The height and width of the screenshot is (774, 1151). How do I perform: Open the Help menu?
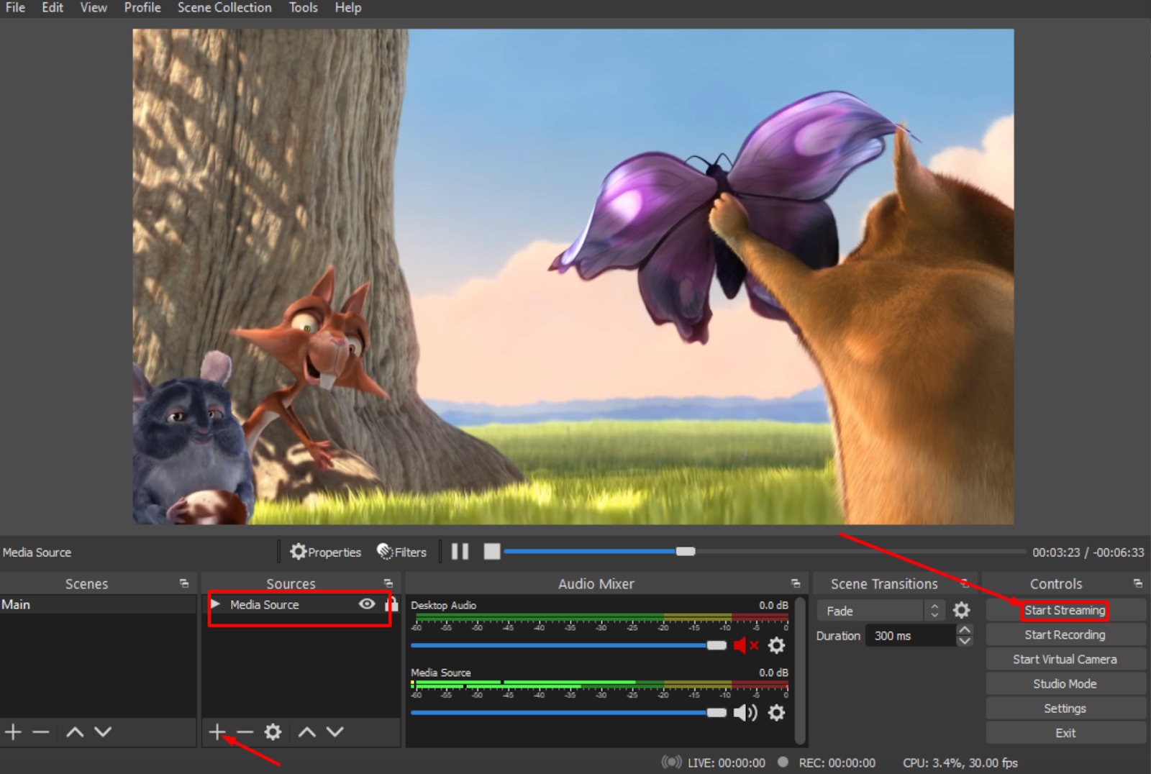[x=348, y=8]
